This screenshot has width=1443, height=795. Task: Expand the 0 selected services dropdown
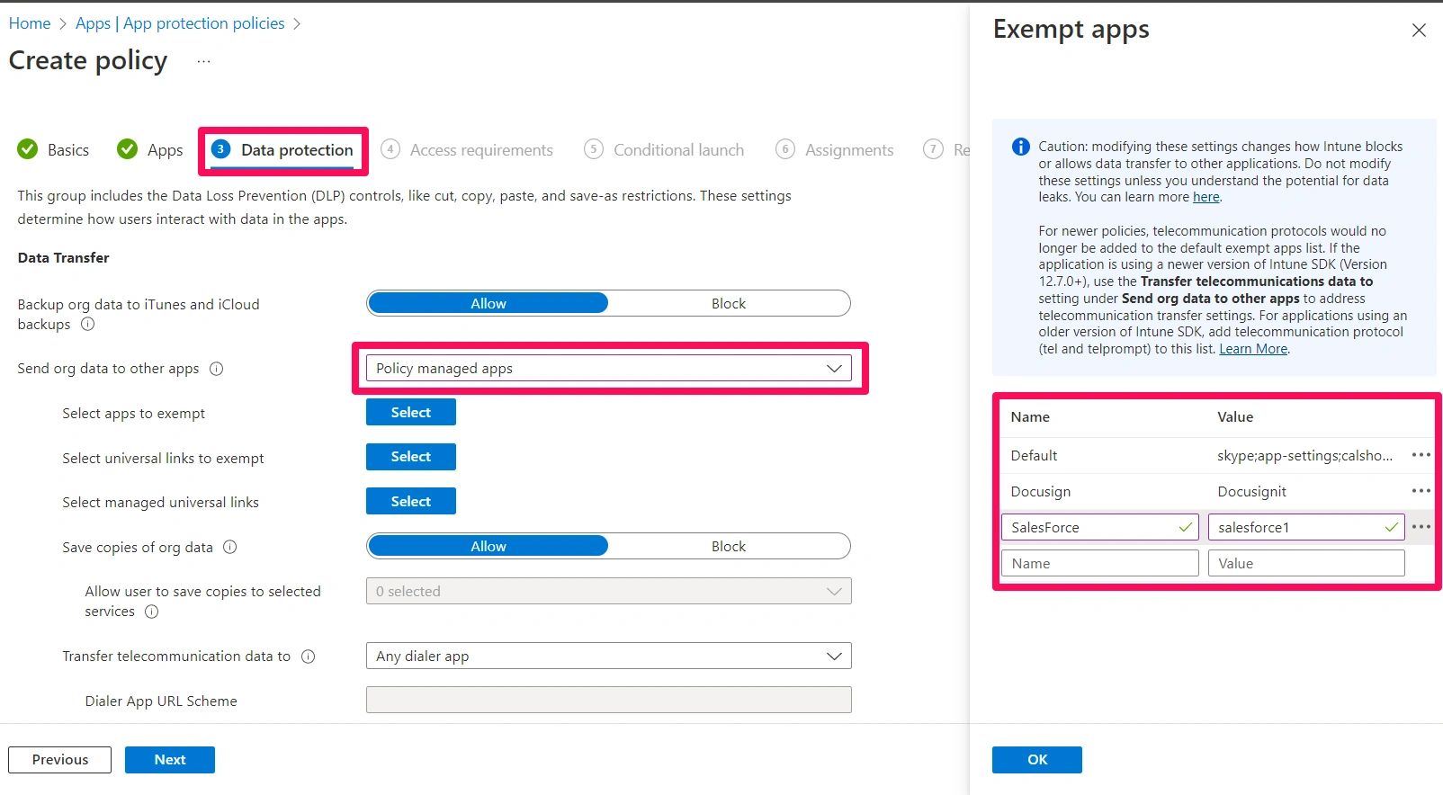click(608, 592)
